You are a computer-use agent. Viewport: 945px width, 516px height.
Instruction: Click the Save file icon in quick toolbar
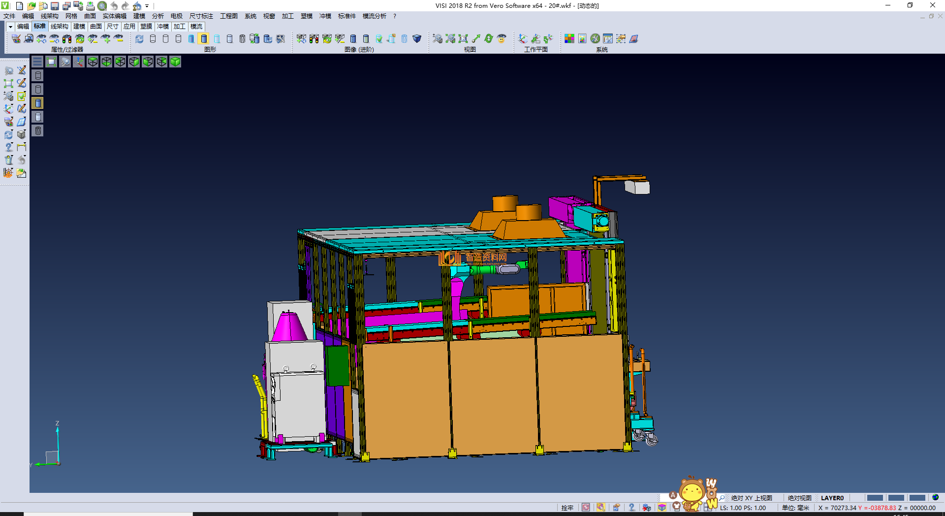coord(55,6)
